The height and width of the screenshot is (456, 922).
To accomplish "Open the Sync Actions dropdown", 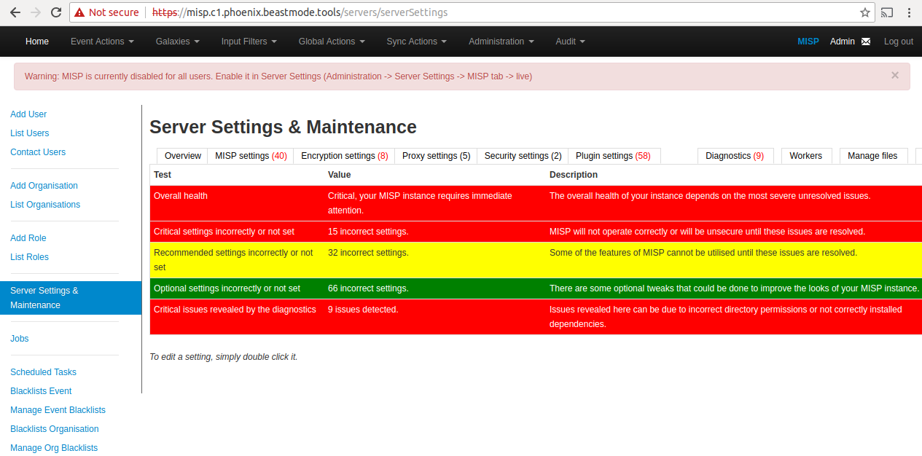I will click(417, 42).
